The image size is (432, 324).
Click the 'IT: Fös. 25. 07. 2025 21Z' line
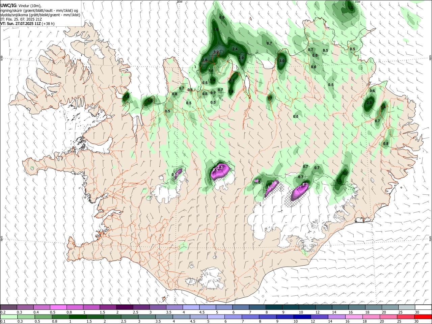point(21,19)
